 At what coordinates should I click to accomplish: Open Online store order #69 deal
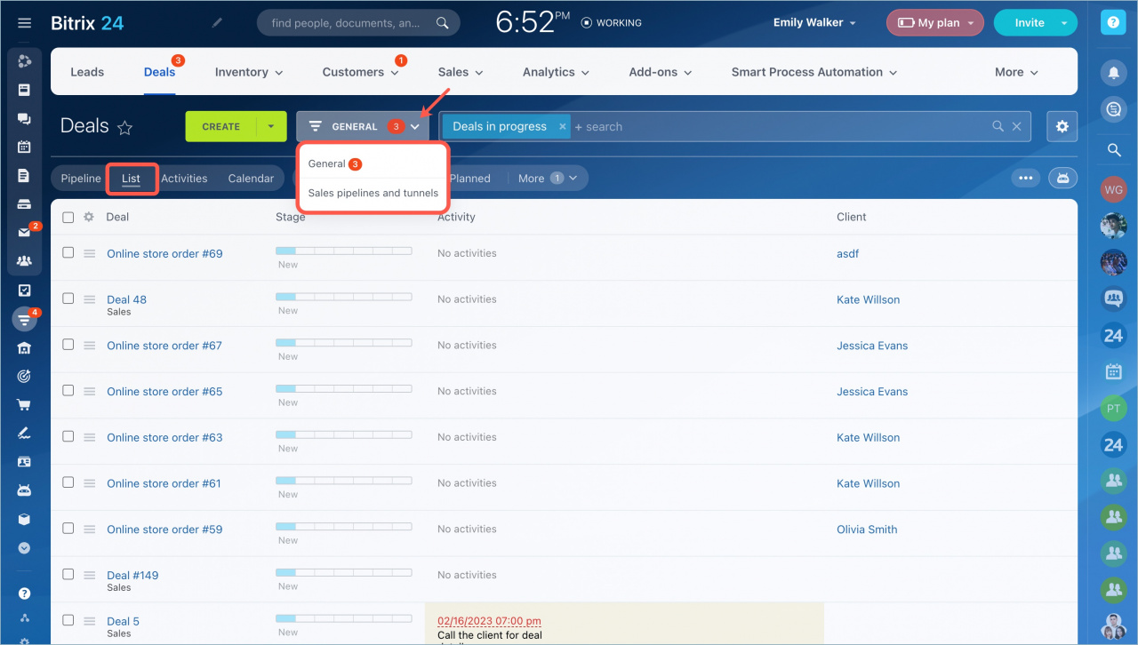[164, 253]
